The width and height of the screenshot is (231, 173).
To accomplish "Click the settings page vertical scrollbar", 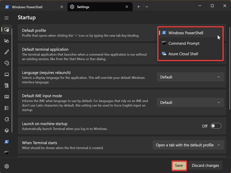I will 230,68.
